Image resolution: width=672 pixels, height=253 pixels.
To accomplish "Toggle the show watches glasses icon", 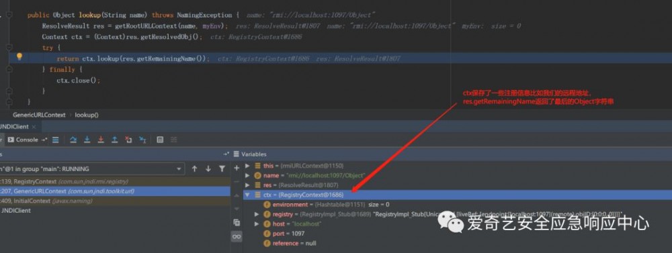I will [x=236, y=236].
